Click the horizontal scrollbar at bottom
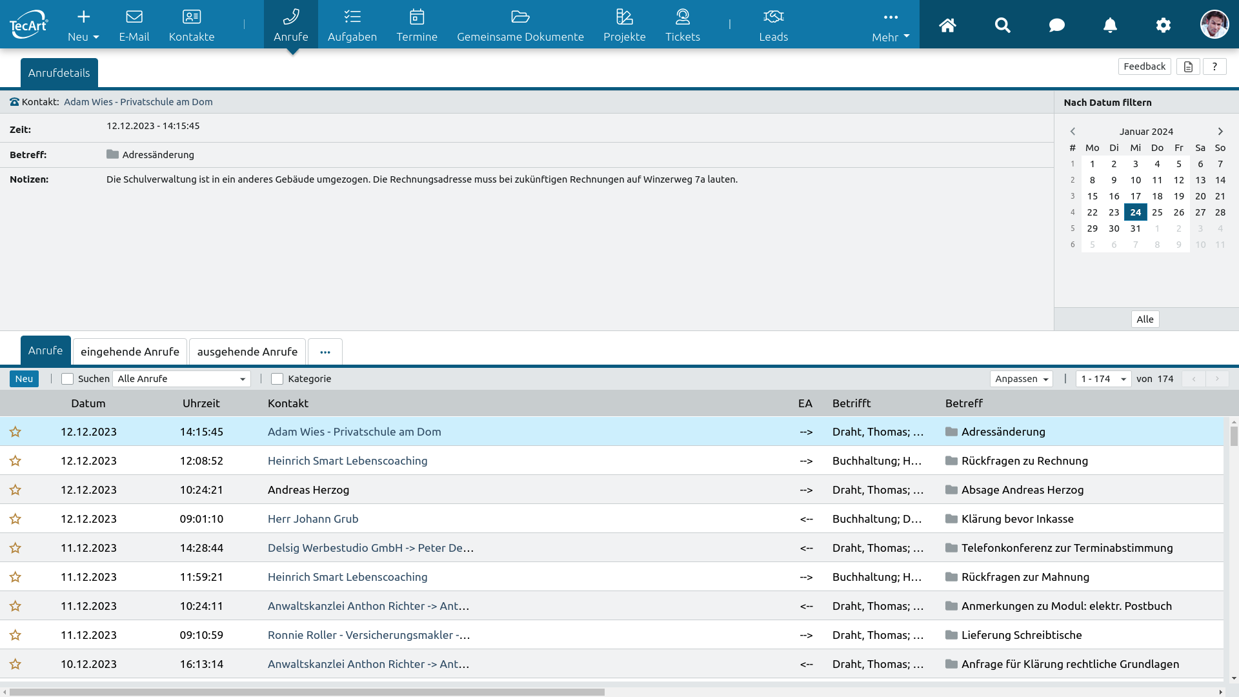 tap(307, 692)
